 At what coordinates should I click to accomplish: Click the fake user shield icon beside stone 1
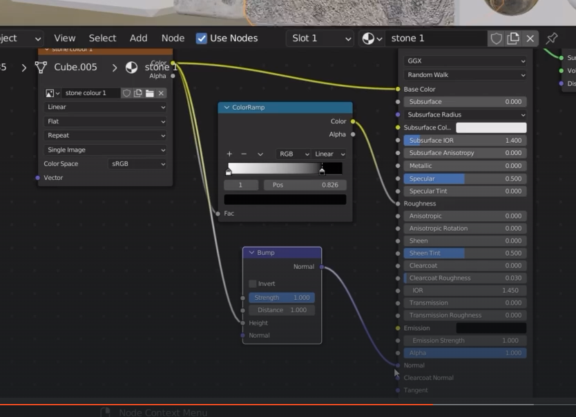(x=496, y=38)
